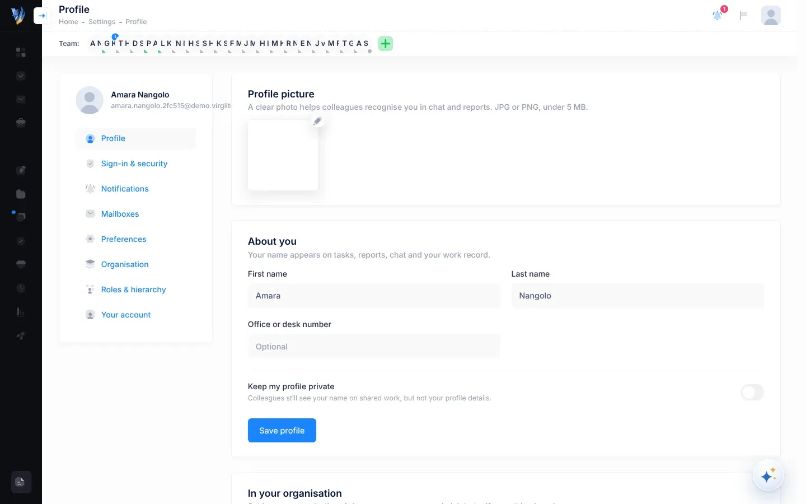Screen dimensions: 806x504
Task: Click the Save profile button
Action: (x=282, y=430)
